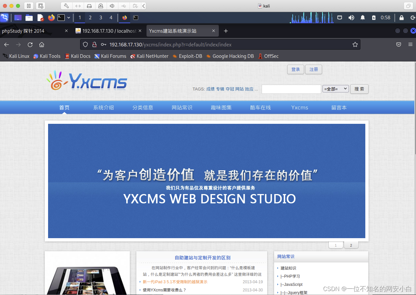416x295 pixels.
Task: Lock the screen with padlock icon
Action: [402, 18]
